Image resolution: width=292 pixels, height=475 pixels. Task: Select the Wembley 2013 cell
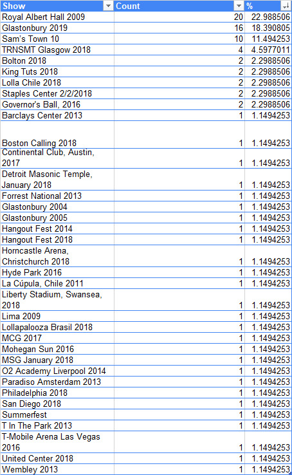57,469
